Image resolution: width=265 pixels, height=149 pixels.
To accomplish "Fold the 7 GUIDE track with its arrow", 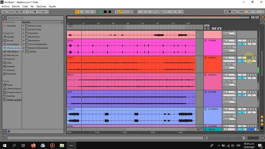I will click(x=205, y=41).
